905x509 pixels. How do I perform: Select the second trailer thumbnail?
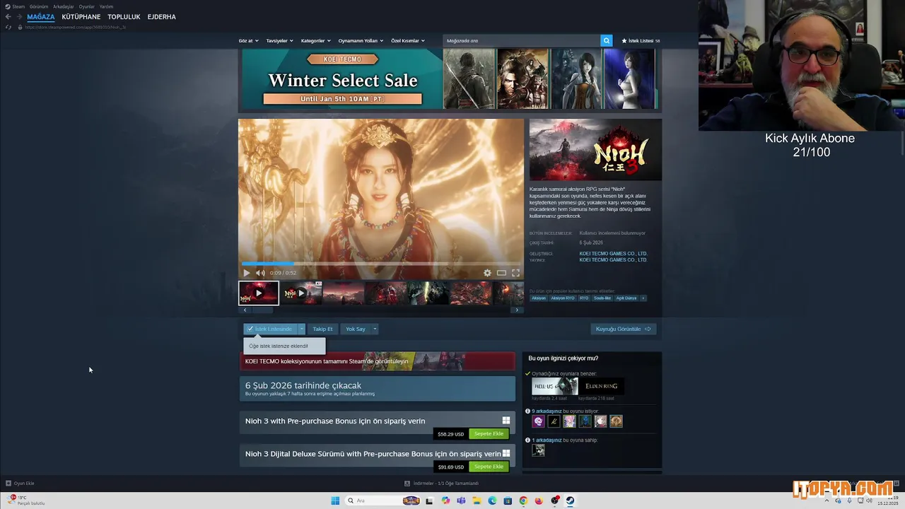302,293
